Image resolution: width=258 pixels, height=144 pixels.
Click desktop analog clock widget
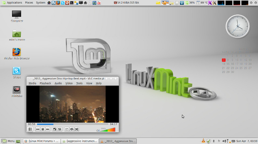238,26
